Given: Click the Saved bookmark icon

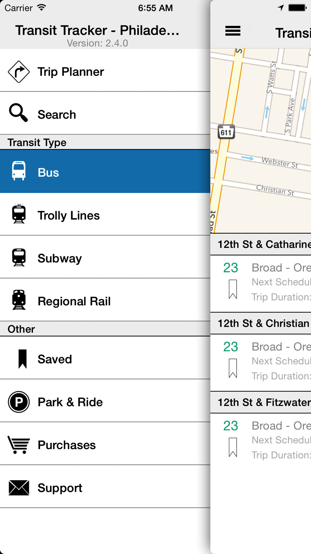Looking at the screenshot, I should (22, 359).
